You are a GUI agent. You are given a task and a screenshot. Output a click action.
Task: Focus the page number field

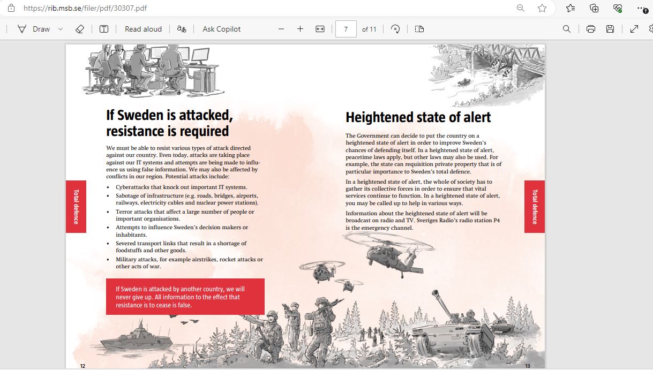tap(346, 29)
